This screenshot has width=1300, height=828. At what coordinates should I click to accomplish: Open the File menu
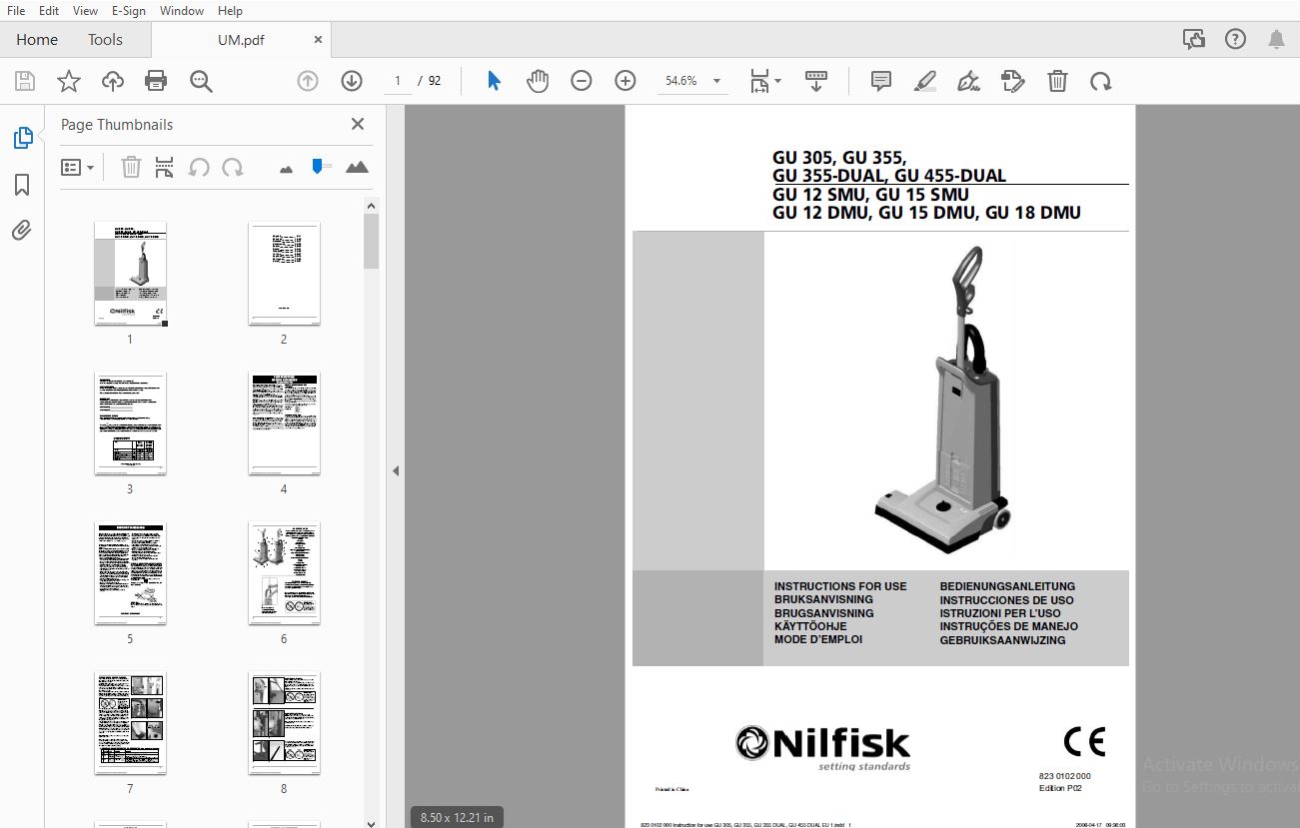(16, 10)
